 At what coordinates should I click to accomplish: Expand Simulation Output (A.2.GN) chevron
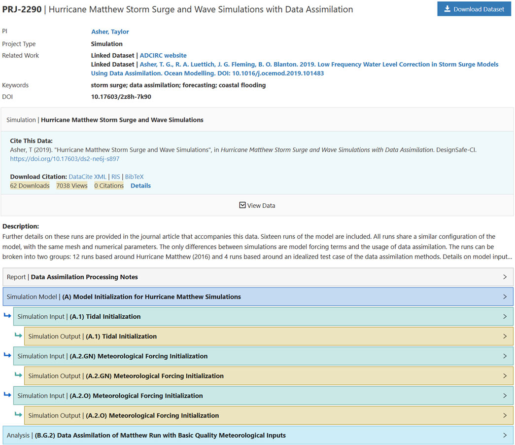(x=505, y=376)
